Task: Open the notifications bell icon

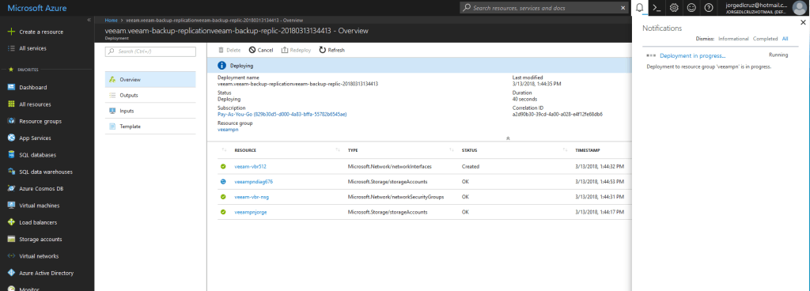Action: tap(639, 8)
